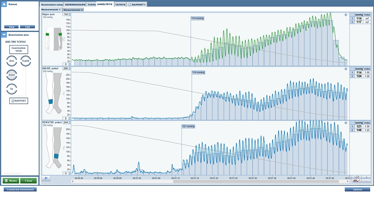Close the Højre arm chart panel
The height and width of the screenshot is (198, 374).
click(346, 15)
